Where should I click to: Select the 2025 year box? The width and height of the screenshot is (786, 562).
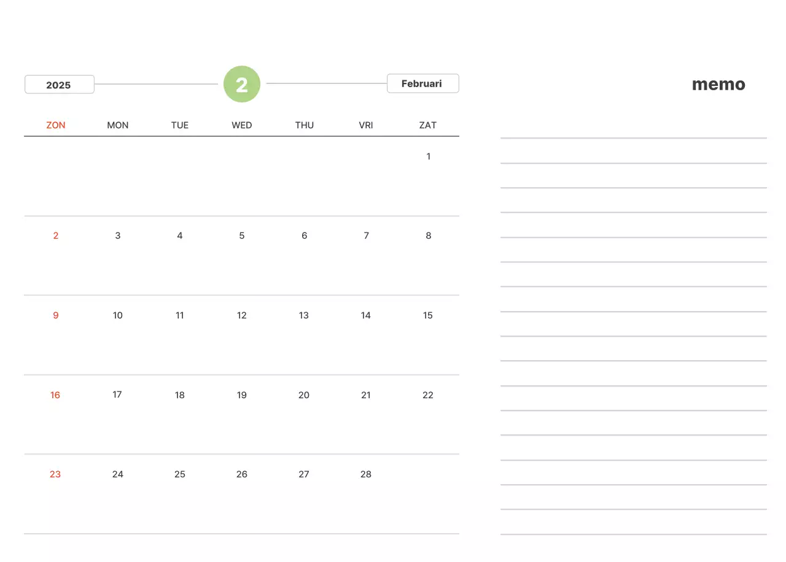[59, 85]
